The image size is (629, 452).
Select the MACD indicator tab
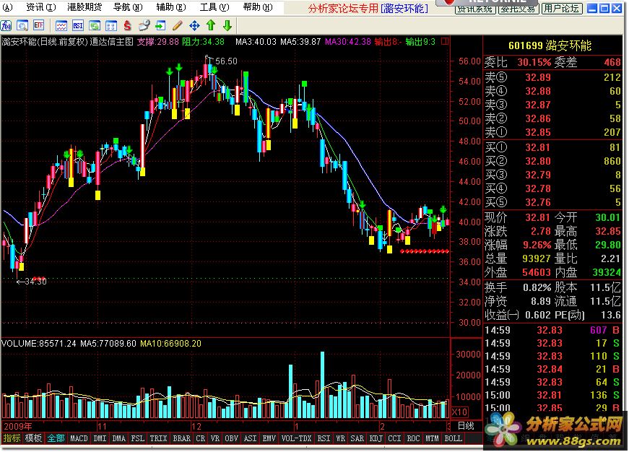coord(79,438)
